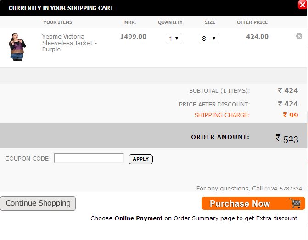Remove the Yepme Victoria jacket from cart

point(299,36)
